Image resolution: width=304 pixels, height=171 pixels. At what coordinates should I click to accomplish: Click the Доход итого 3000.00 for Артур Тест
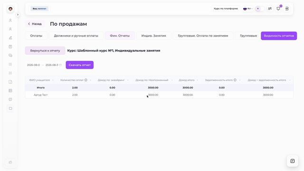pos(188,95)
